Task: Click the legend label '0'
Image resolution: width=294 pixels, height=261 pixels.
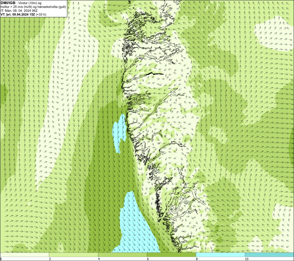Action: point(1,259)
